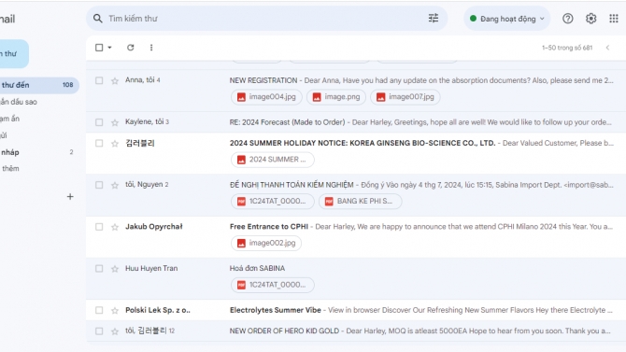Open NEW ORDER OF HERO KID GOLD email
This screenshot has width=626, height=352.
click(x=355, y=331)
